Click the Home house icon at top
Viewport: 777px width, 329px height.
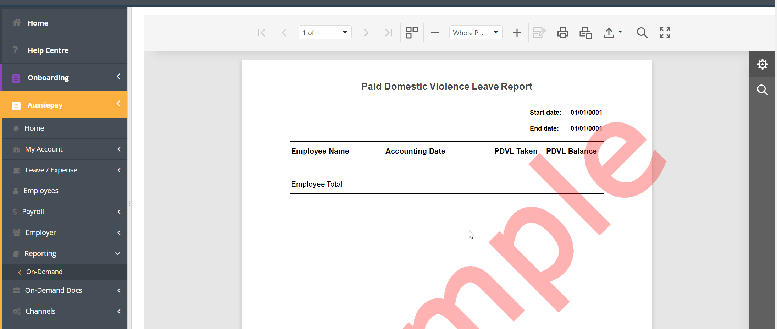[17, 22]
